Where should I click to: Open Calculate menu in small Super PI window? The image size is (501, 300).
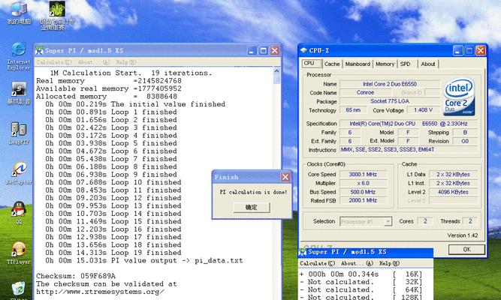pyautogui.click(x=317, y=263)
